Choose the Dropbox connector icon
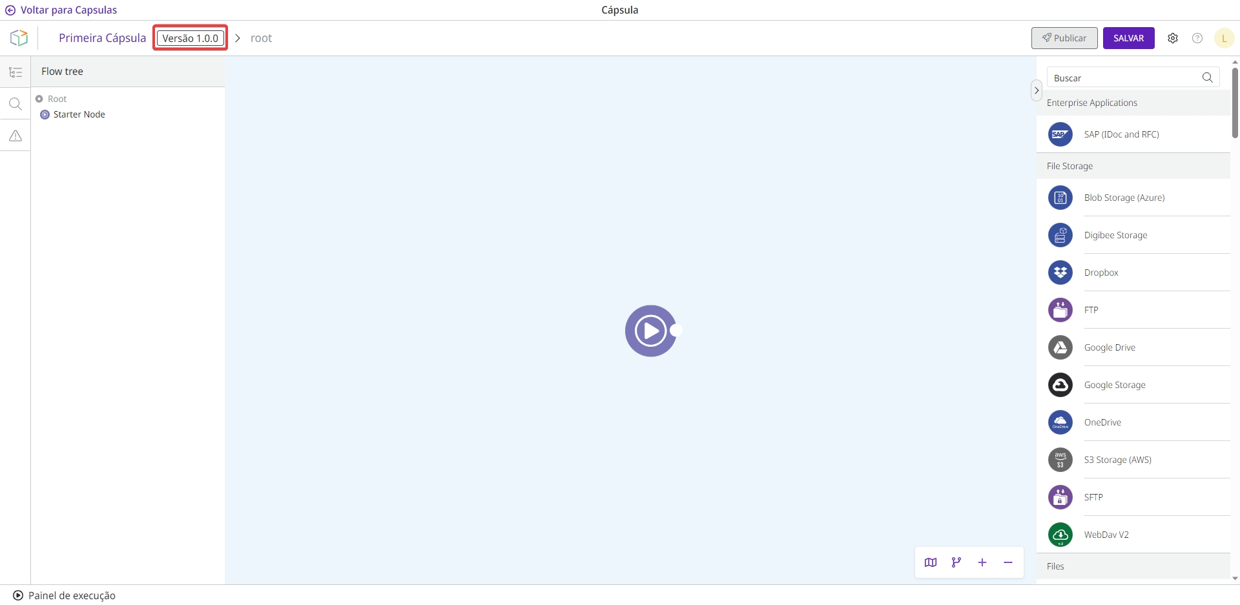1240x605 pixels. pyautogui.click(x=1060, y=272)
